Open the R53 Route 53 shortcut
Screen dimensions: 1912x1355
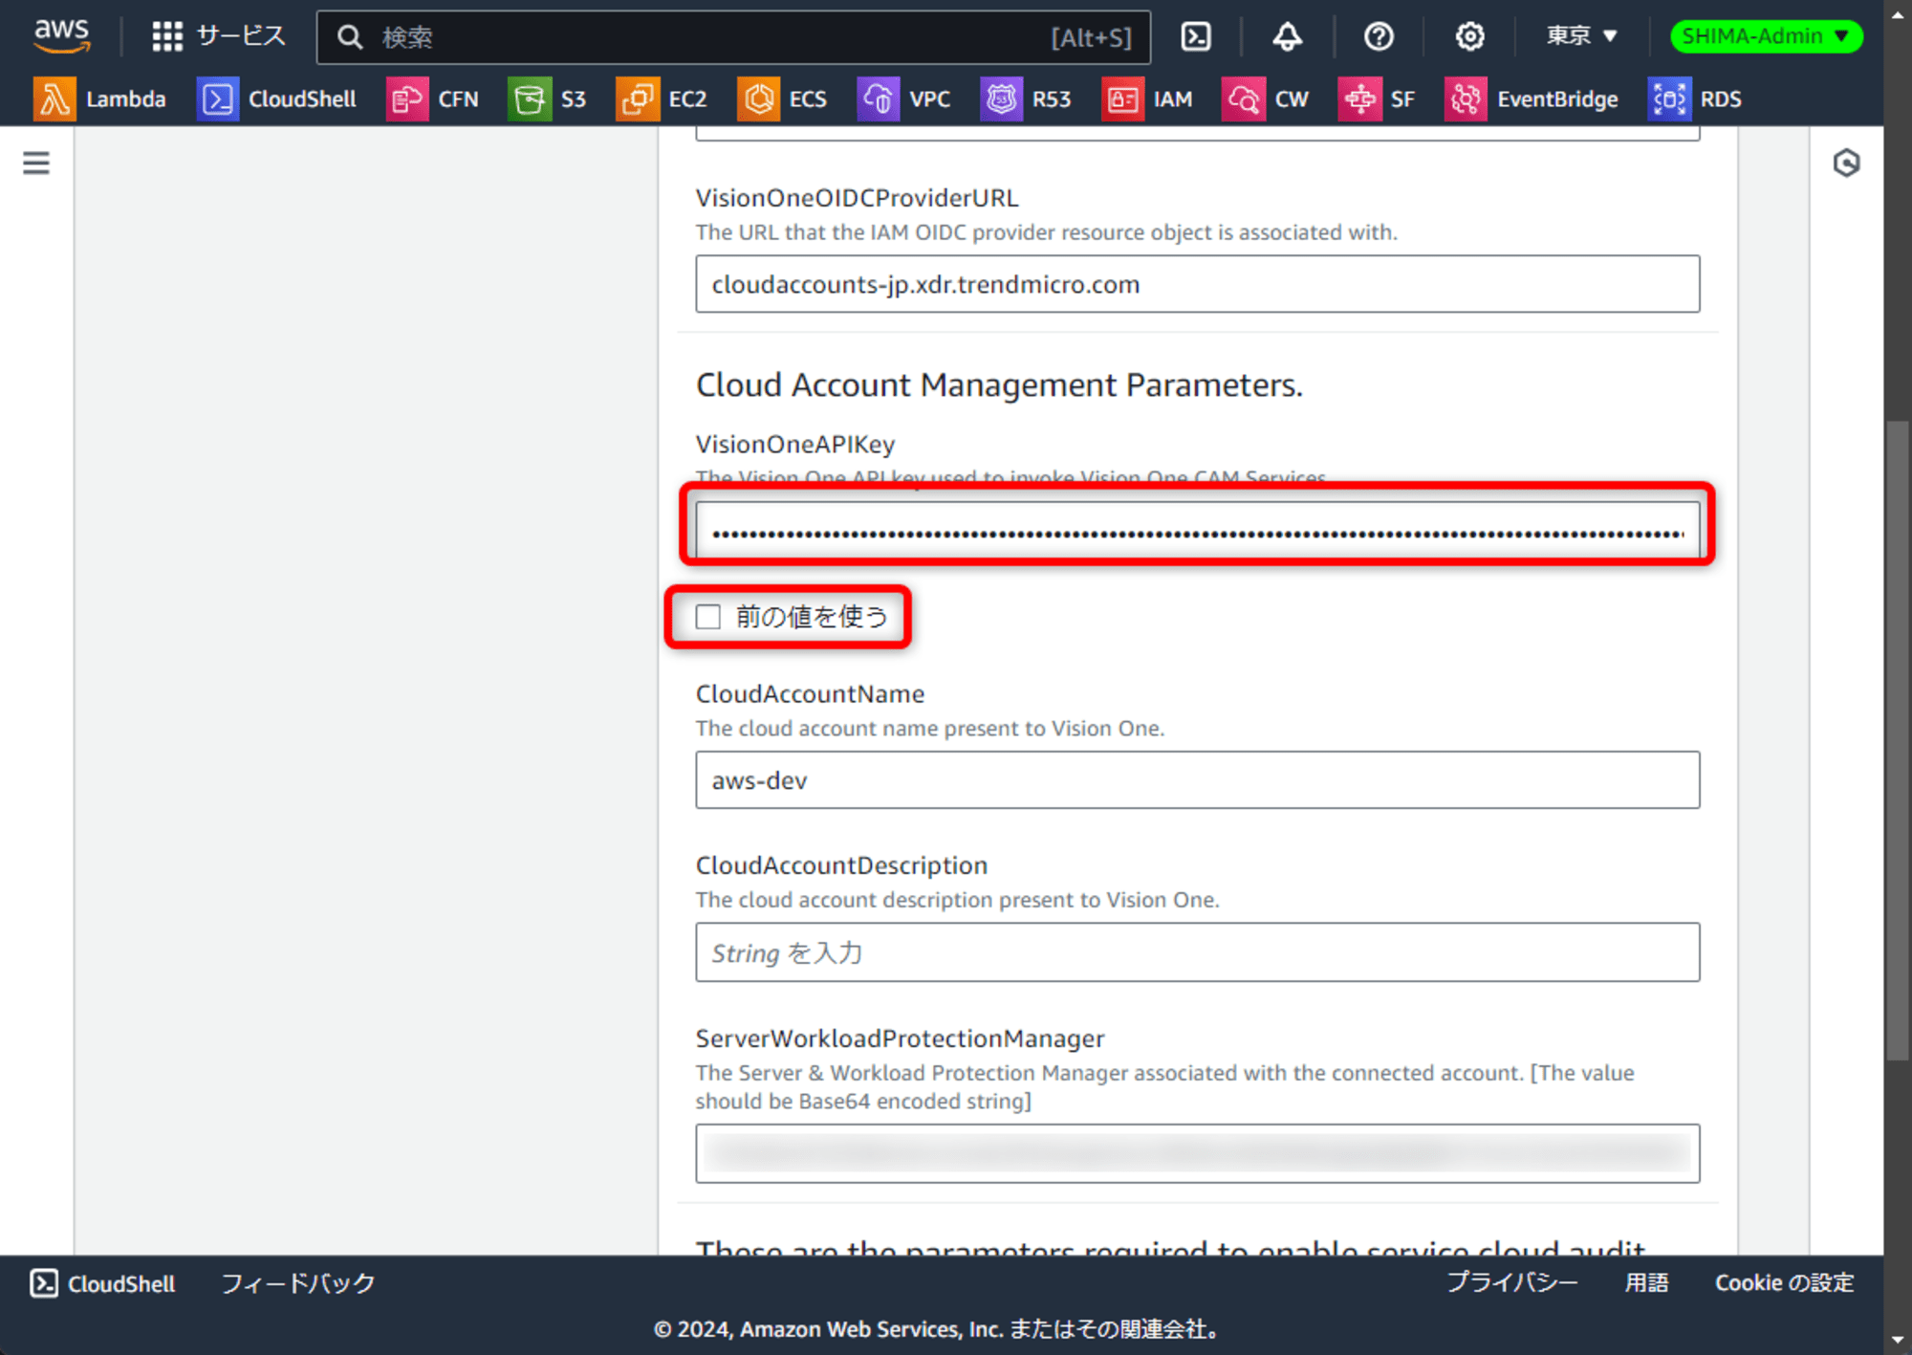(1026, 98)
